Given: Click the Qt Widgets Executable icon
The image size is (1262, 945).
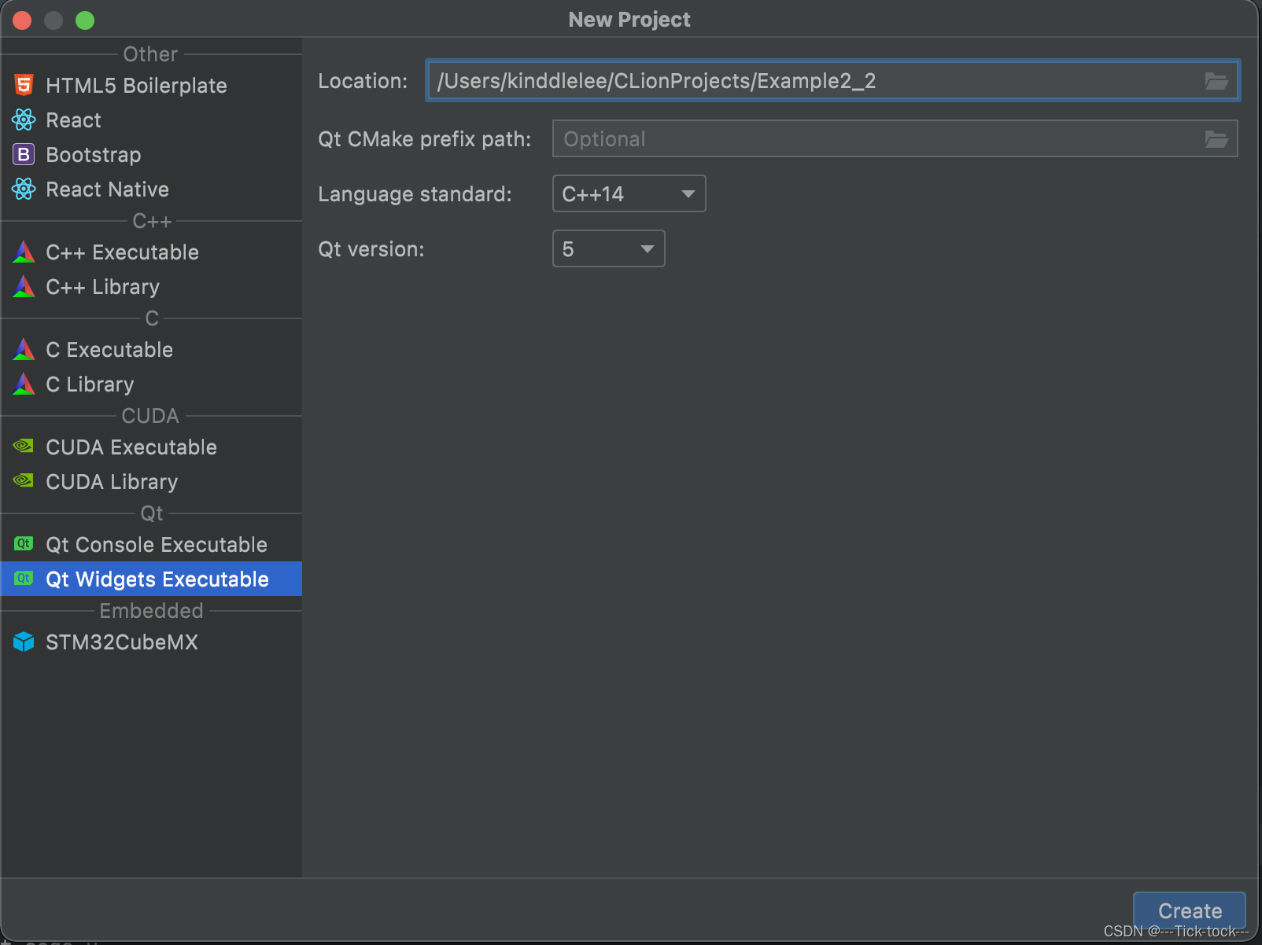Looking at the screenshot, I should 24,578.
